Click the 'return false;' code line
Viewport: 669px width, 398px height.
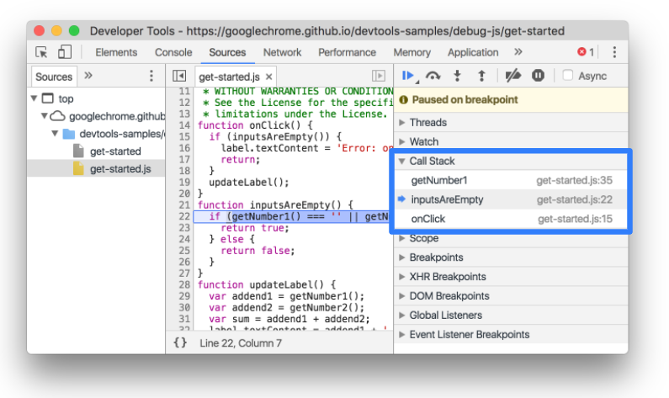(258, 251)
